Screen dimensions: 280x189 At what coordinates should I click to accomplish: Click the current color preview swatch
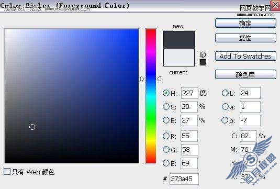[179, 58]
